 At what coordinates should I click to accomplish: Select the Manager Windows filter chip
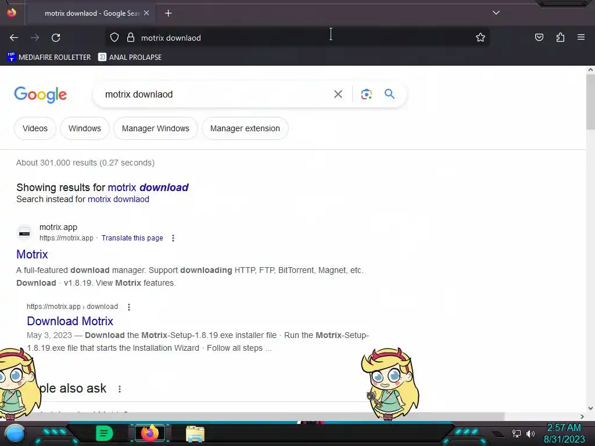coord(156,128)
